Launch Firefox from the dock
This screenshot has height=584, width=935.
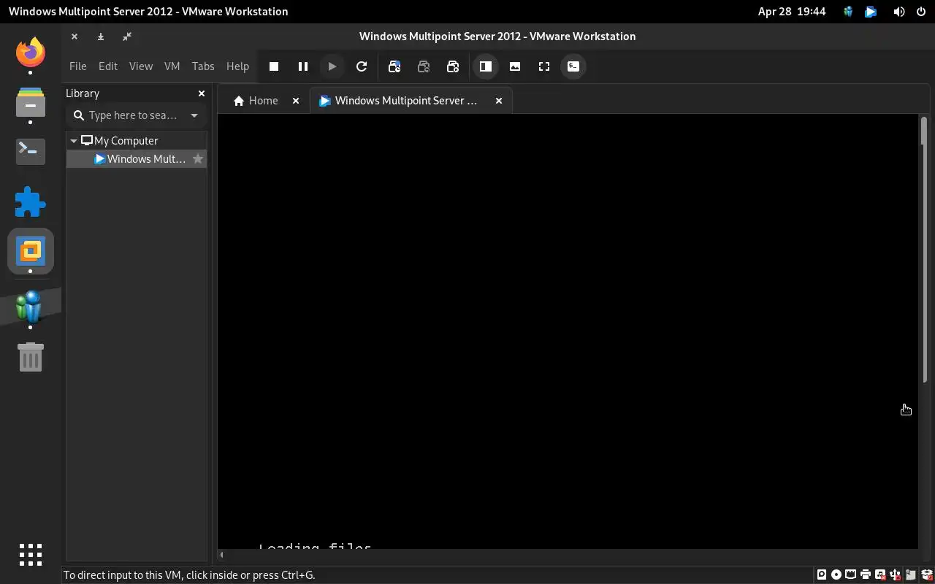click(31, 53)
